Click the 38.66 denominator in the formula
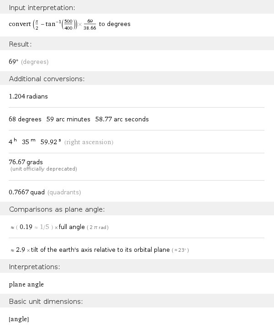The width and height of the screenshot is (274, 328). [x=90, y=27]
